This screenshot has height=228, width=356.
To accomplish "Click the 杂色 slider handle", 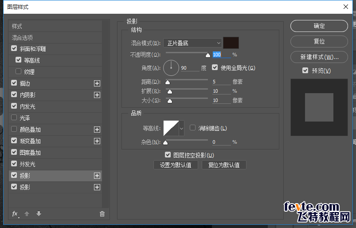I will pyautogui.click(x=165, y=143).
